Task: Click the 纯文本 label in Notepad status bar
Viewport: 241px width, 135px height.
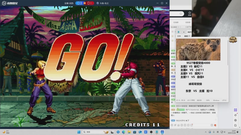Action: click(199, 100)
